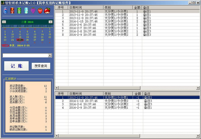The image size is (201, 139).
Task: Click upper table scrollbar right arrow
Action: coord(198,88)
